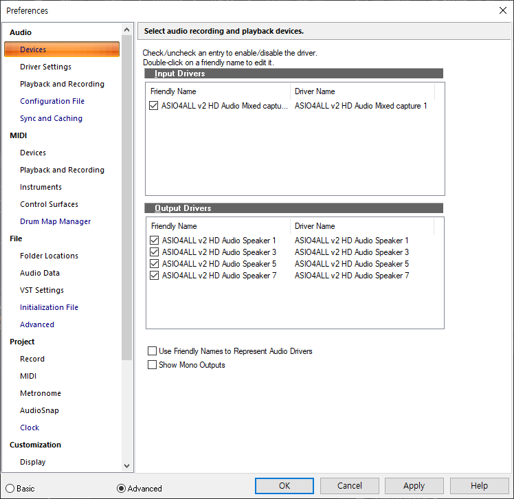
Task: Open Clock settings
Action: (x=30, y=428)
